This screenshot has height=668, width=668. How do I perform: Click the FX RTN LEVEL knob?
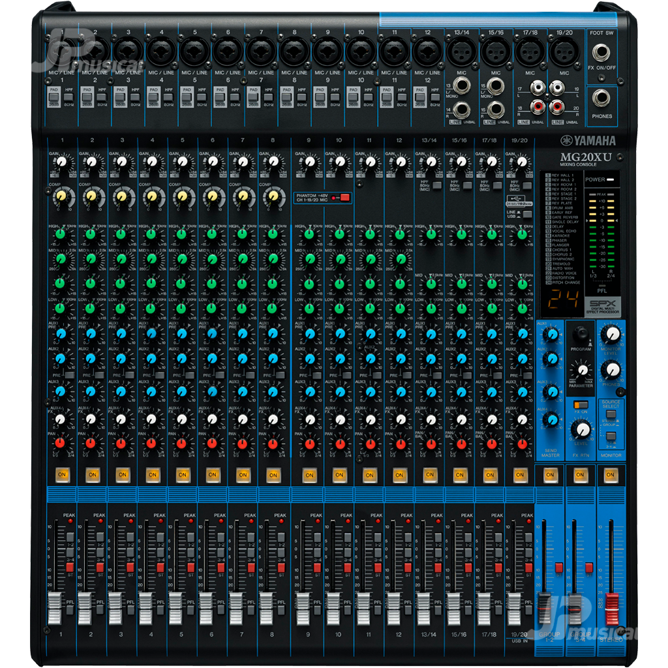582,429
